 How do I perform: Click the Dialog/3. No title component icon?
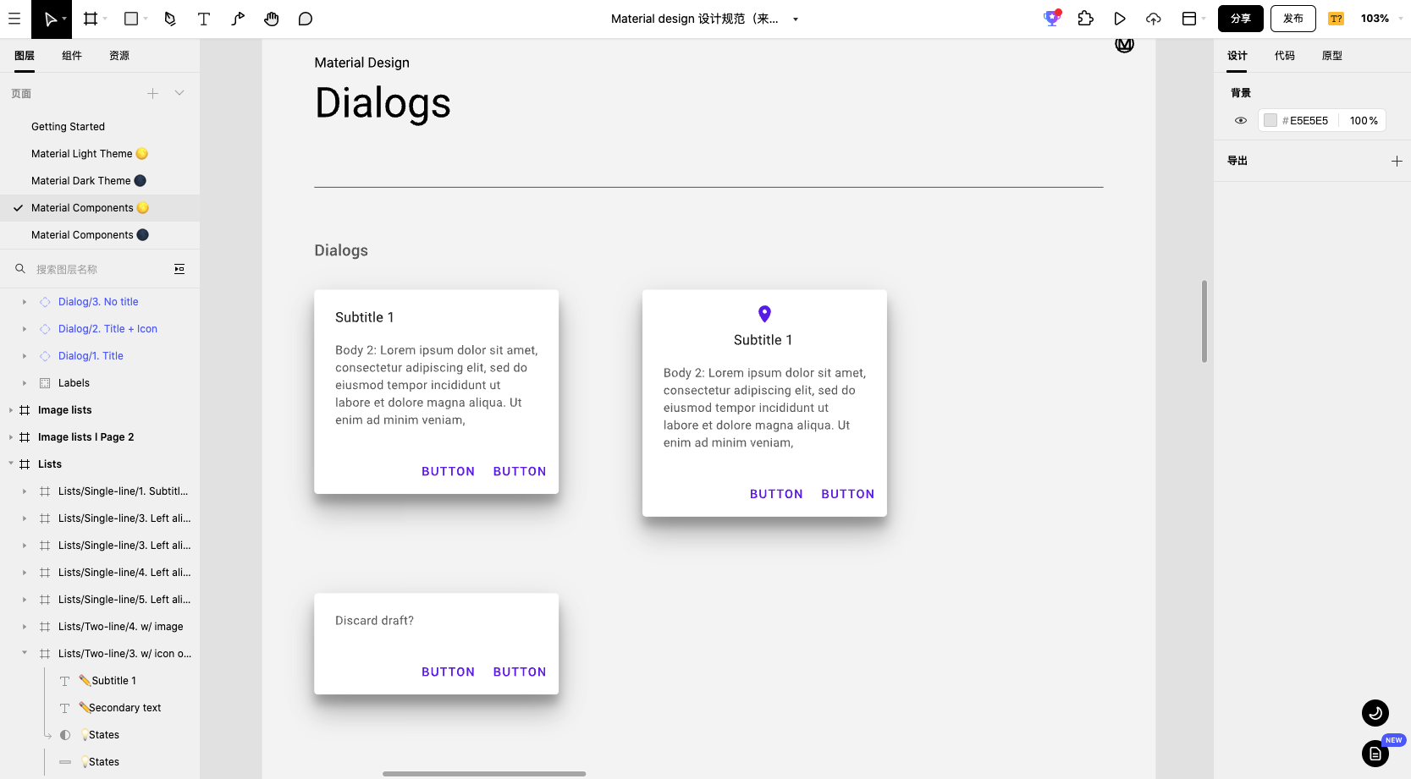pos(45,302)
